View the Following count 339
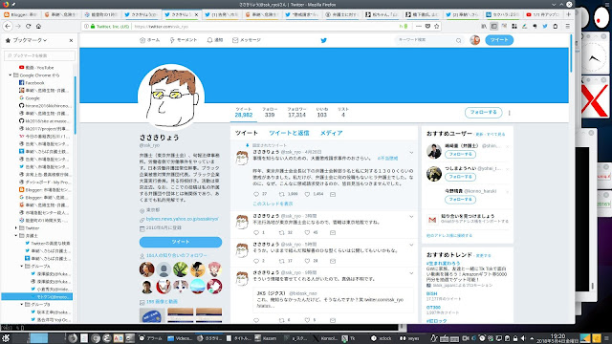Screen dimensions: 612x344 [x=270, y=113]
